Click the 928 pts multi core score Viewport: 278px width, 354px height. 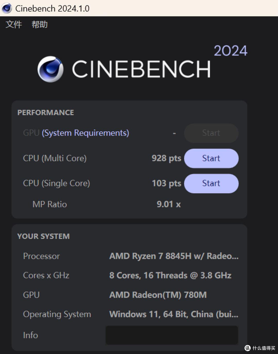click(166, 158)
